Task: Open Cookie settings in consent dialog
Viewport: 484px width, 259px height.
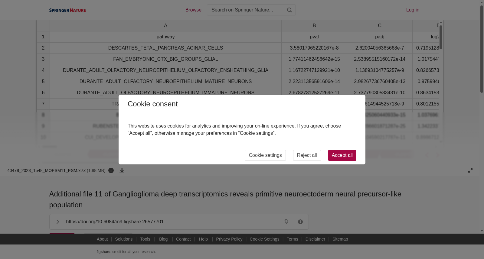Action: [265, 155]
